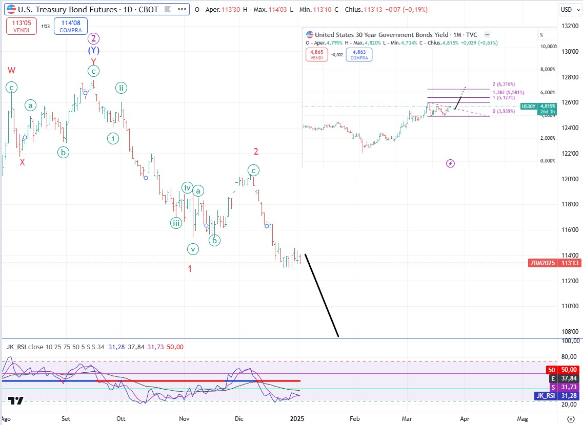The width and height of the screenshot is (583, 425).
Task: Open the USD currency dropdown
Action: (x=570, y=9)
